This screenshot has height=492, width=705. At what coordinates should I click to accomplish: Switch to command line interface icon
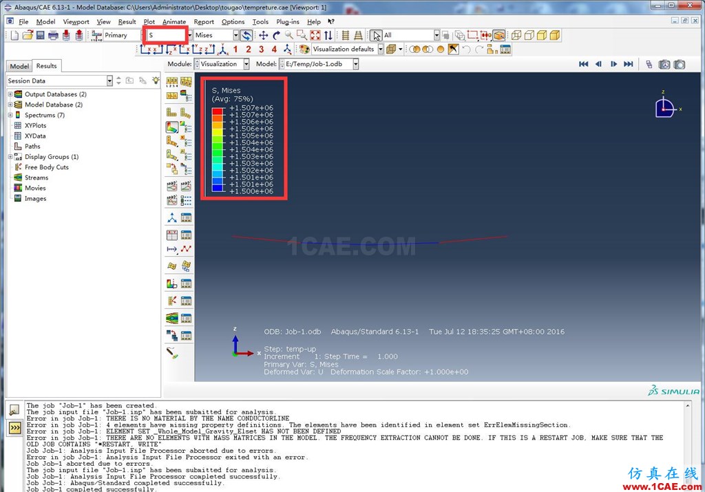pyautogui.click(x=15, y=428)
